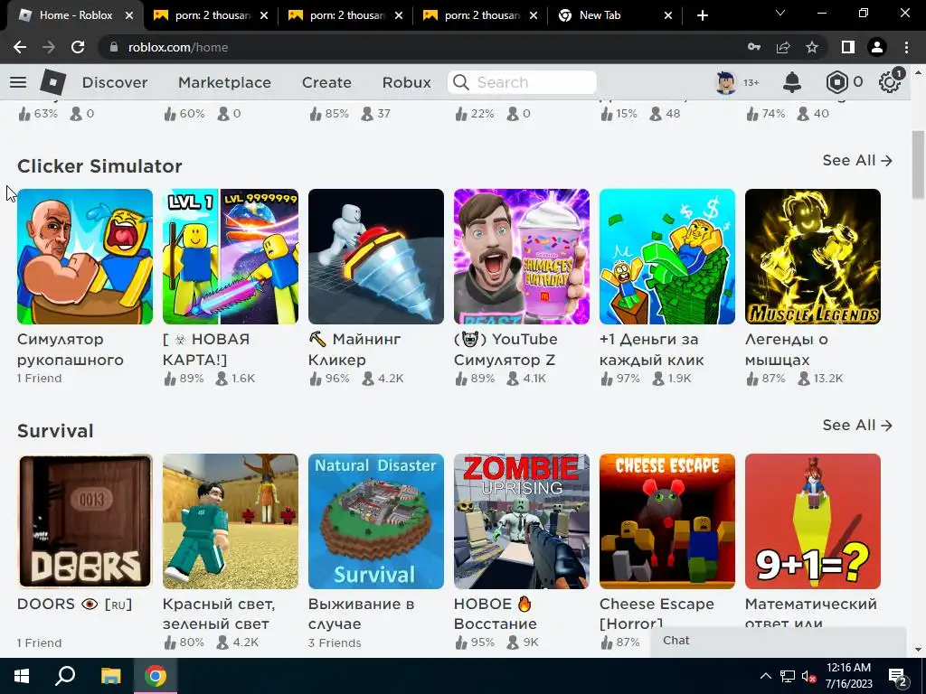
Task: Open the Natural Disaster Survival thumbnail
Action: pos(375,521)
